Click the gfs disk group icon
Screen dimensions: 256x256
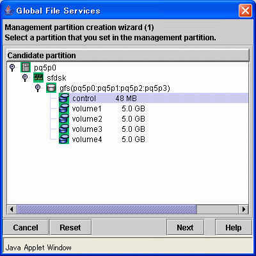[x=51, y=88]
